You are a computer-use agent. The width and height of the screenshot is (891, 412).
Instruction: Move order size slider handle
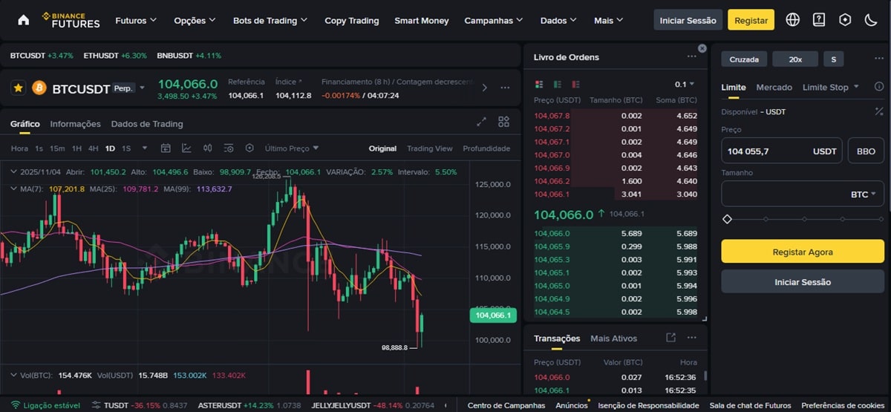727,219
